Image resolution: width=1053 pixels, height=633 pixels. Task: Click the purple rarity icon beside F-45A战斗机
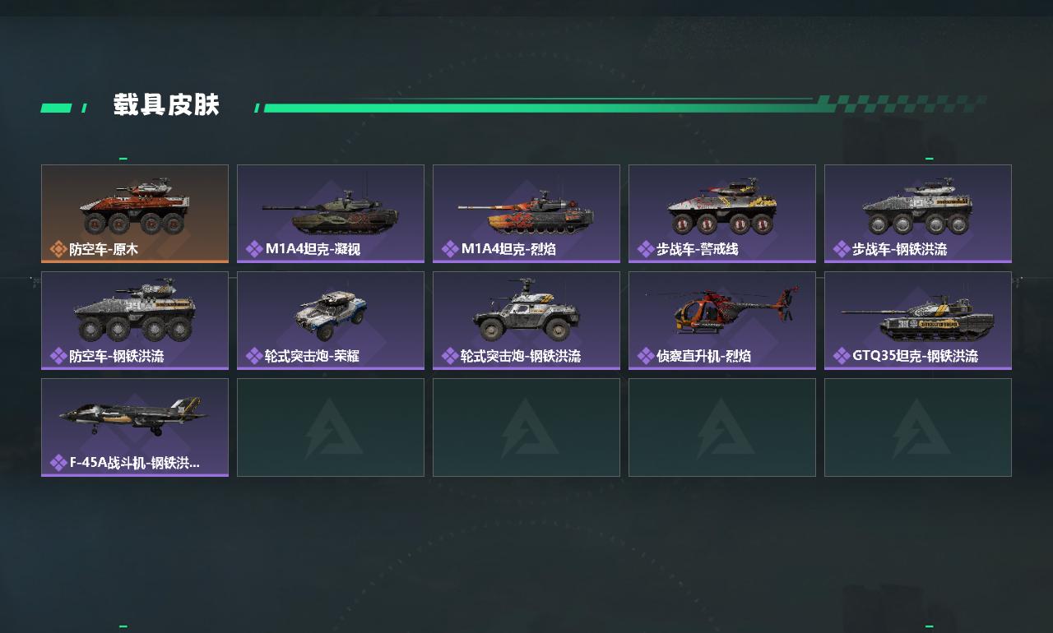coord(58,463)
